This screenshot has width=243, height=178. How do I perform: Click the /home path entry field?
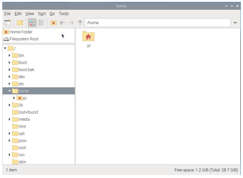(x=157, y=23)
